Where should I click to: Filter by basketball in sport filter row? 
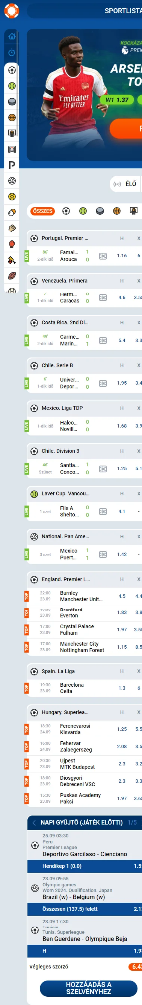coord(117,211)
